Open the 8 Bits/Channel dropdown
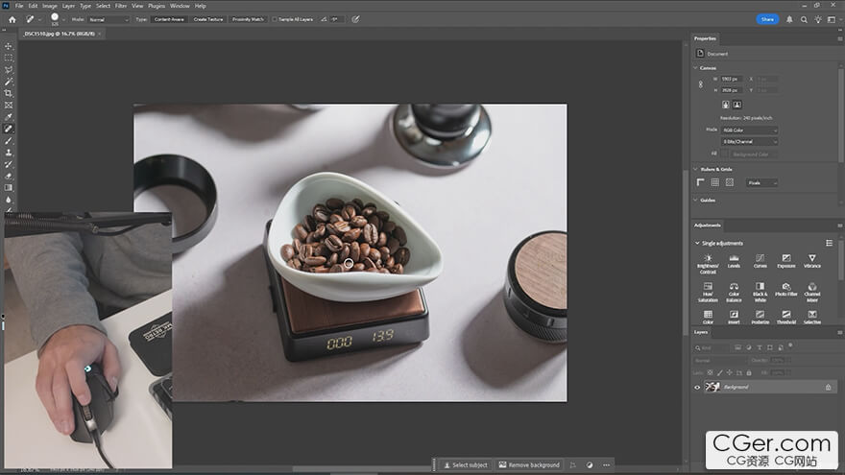845x475 pixels. pos(750,142)
